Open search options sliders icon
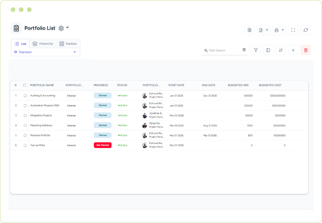Image resolution: width=322 pixels, height=223 pixels. 244,50
